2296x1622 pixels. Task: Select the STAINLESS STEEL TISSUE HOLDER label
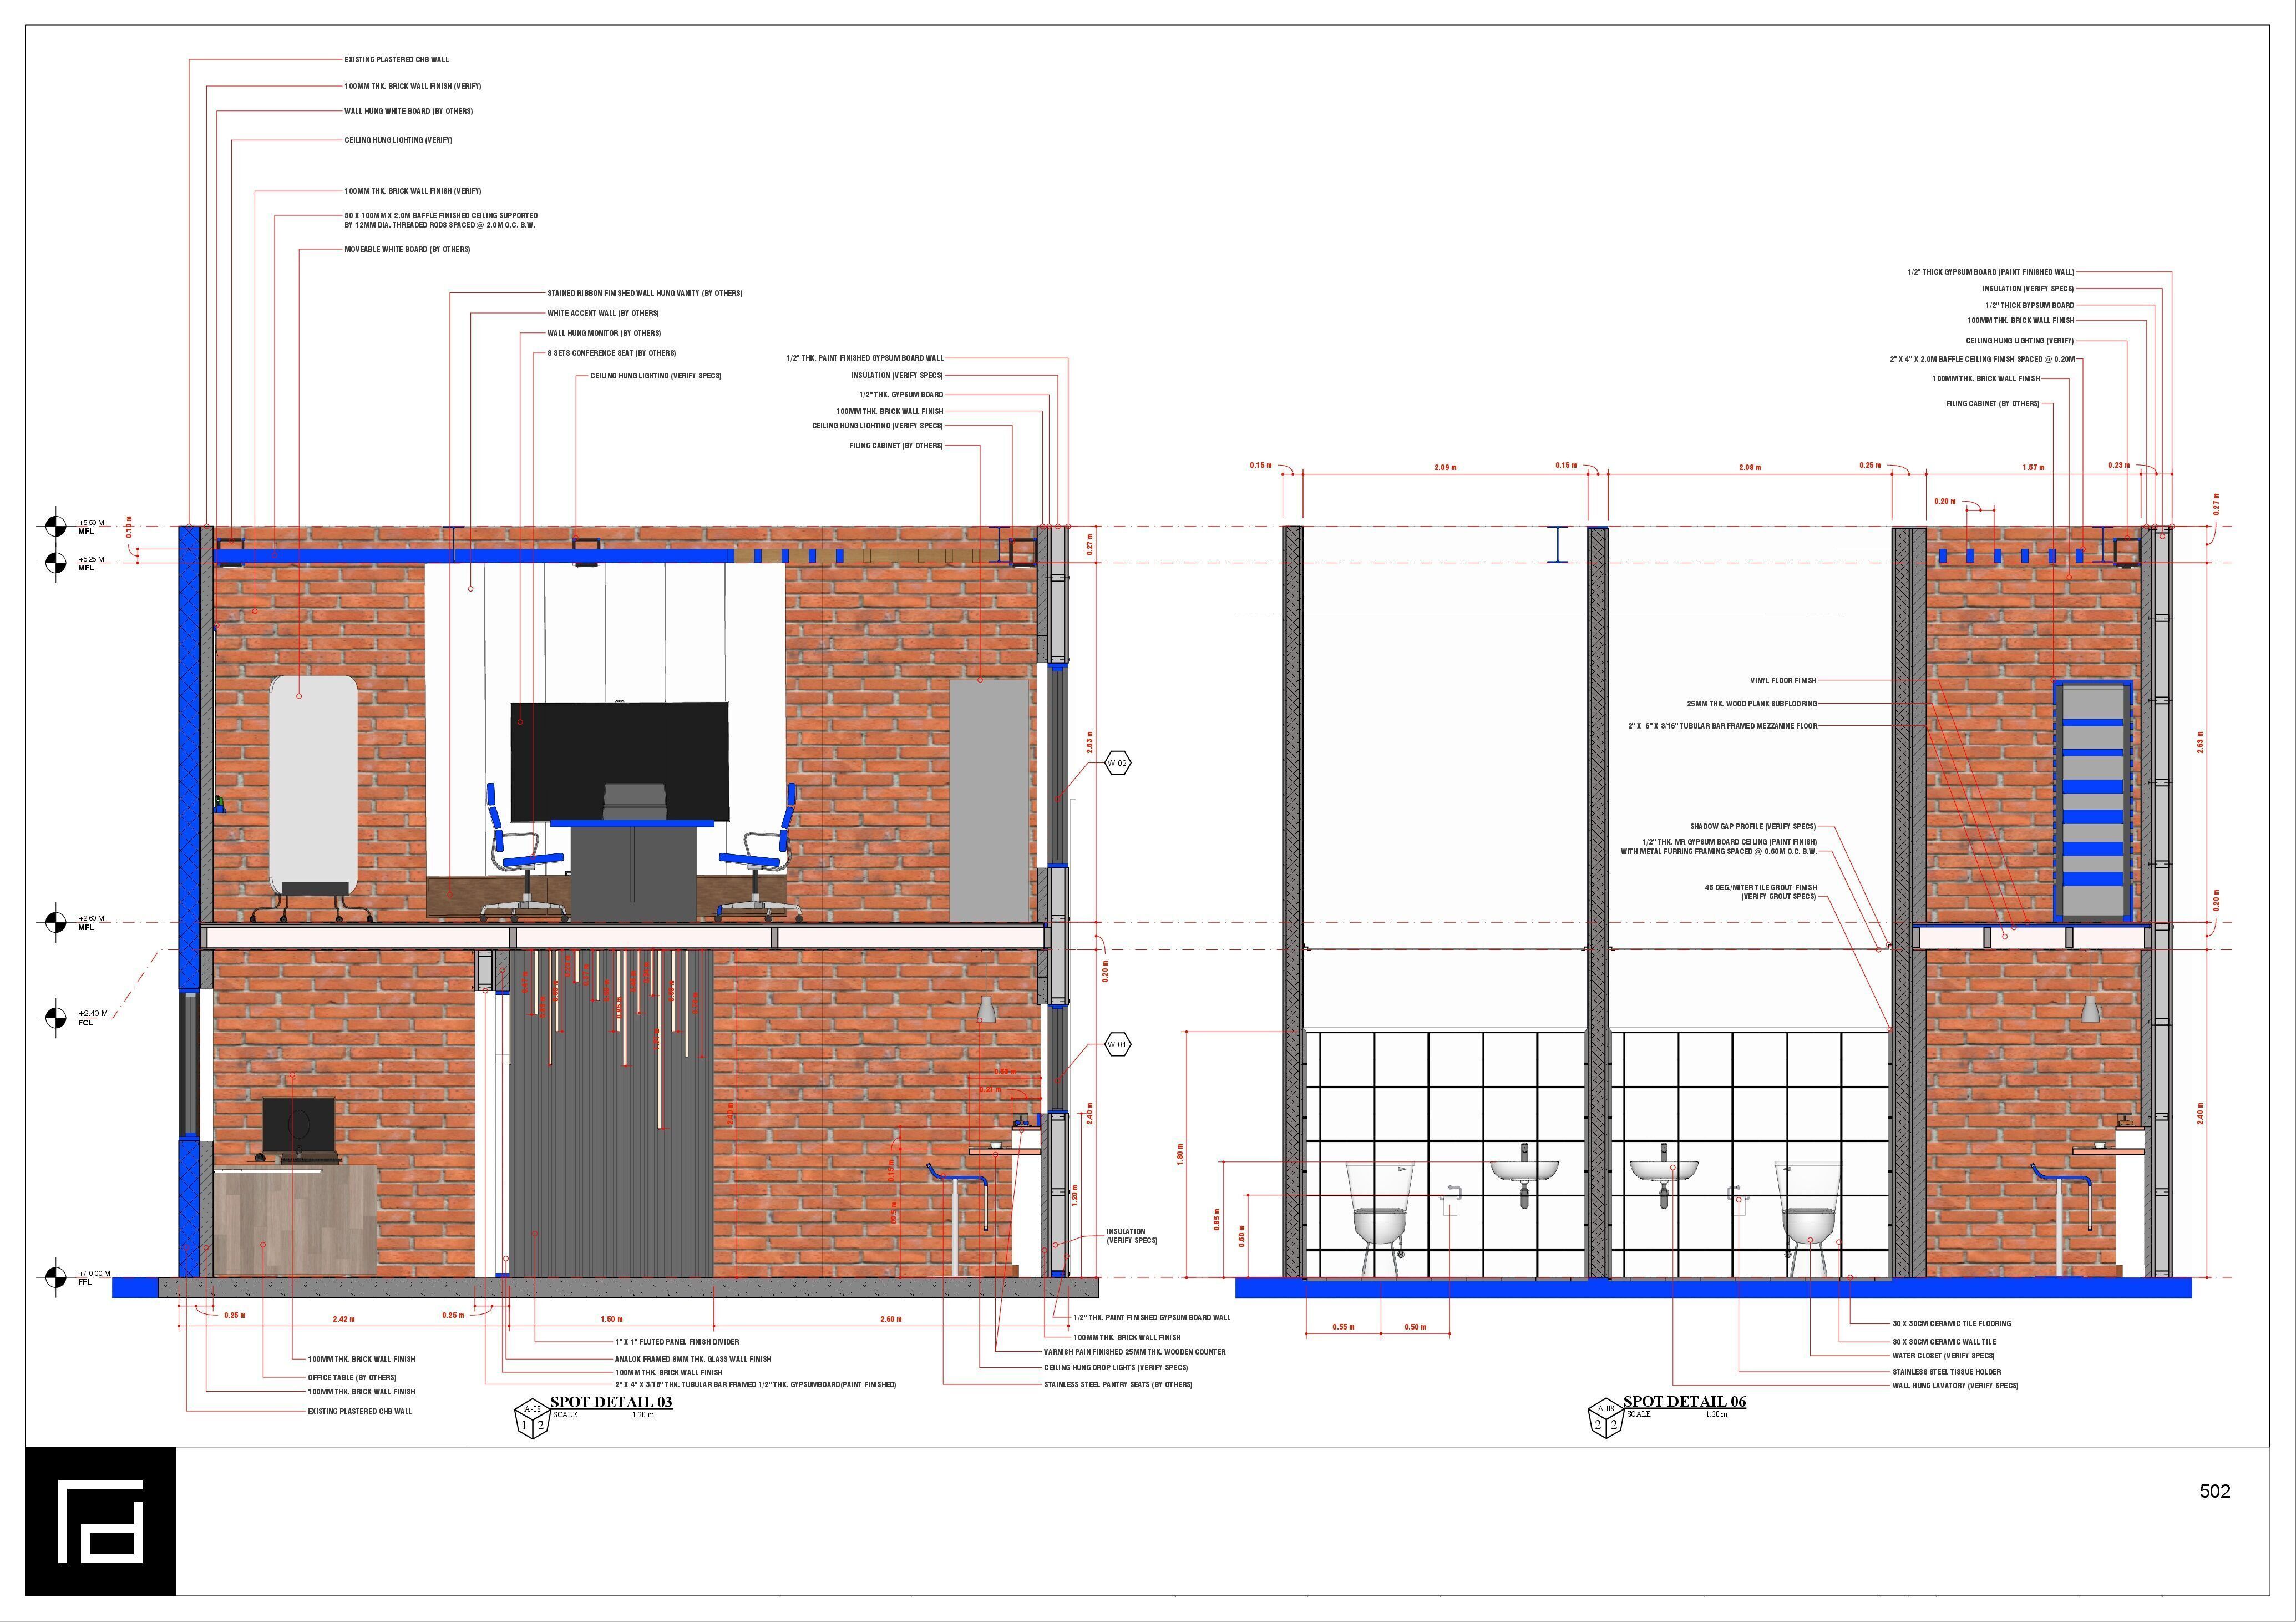click(1946, 1372)
